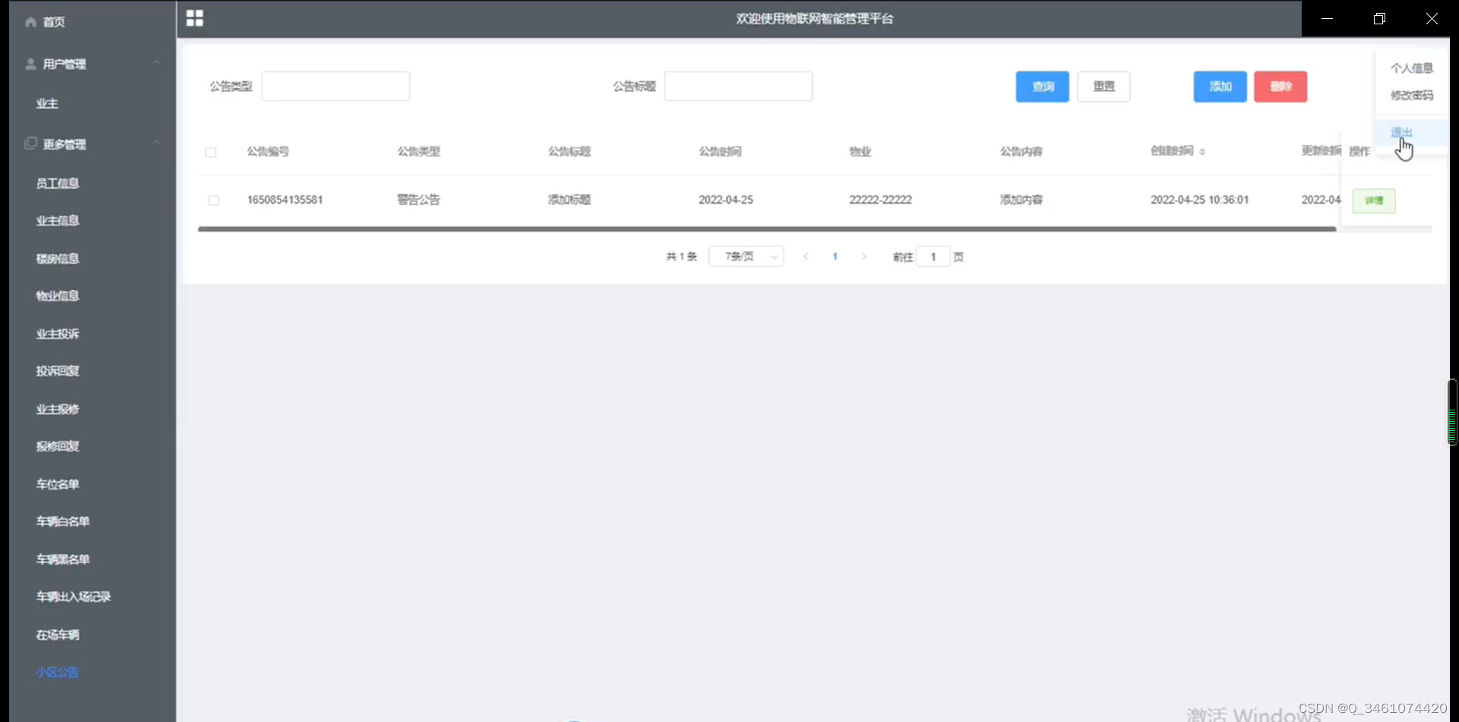This screenshot has width=1459, height=722.
Task: Click the 添加标题 title cell
Action: (x=569, y=200)
